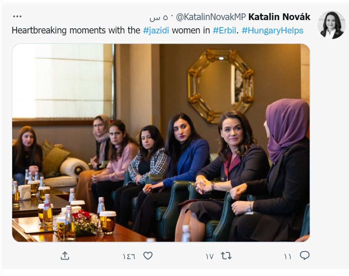The height and width of the screenshot is (276, 349).
Task: Open the three-dot more options menu
Action: (17, 17)
